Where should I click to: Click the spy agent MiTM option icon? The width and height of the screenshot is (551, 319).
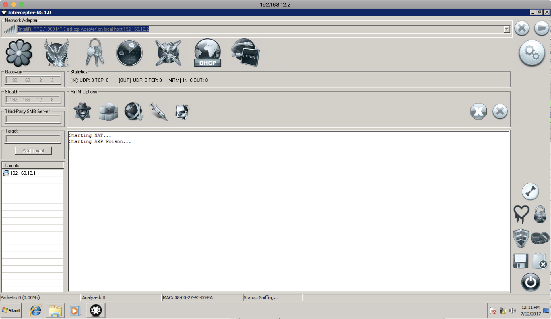click(83, 111)
